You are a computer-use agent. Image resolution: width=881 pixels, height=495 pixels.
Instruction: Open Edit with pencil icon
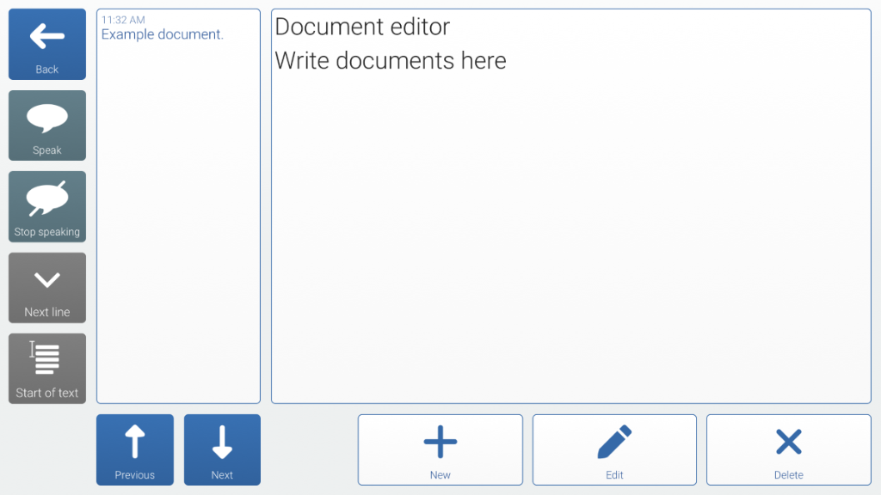614,449
